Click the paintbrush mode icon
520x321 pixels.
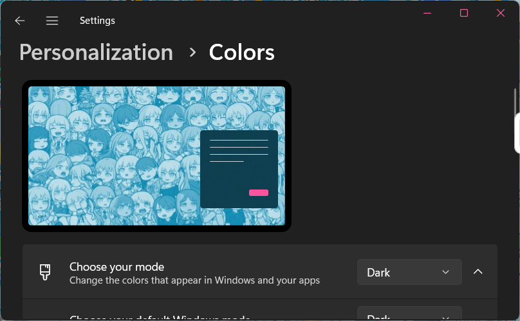click(45, 272)
